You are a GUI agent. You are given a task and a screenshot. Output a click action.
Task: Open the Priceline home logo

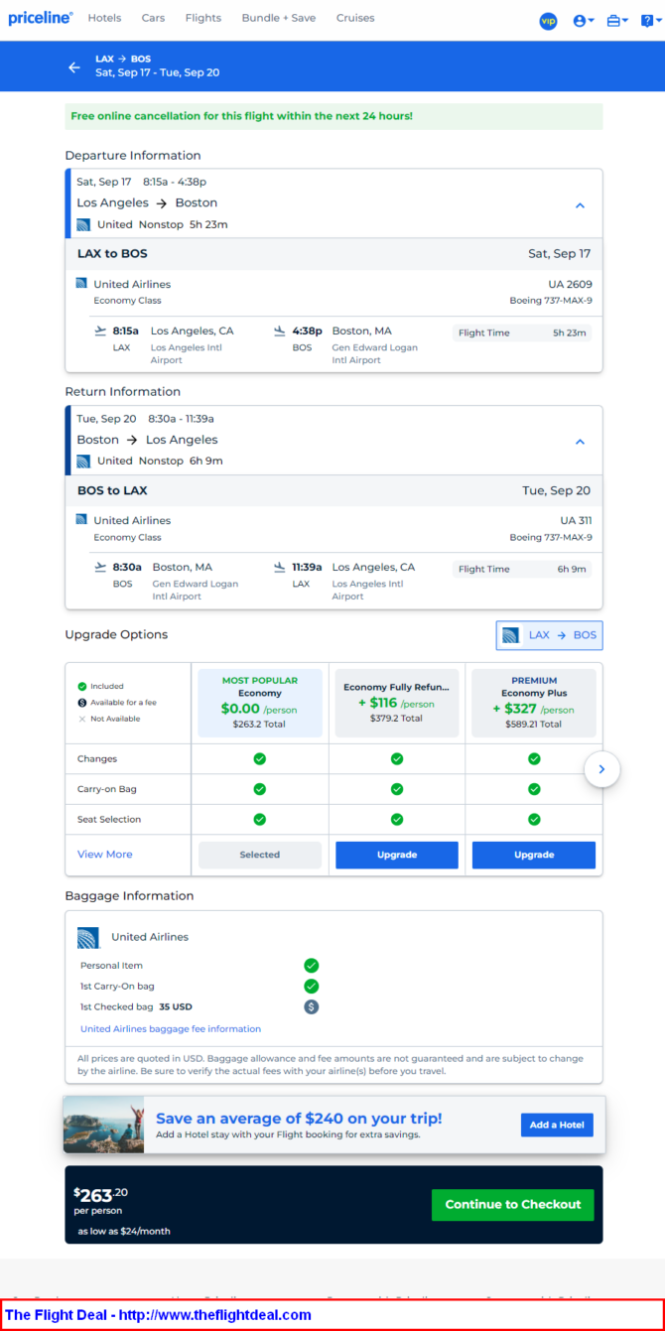click(x=41, y=18)
